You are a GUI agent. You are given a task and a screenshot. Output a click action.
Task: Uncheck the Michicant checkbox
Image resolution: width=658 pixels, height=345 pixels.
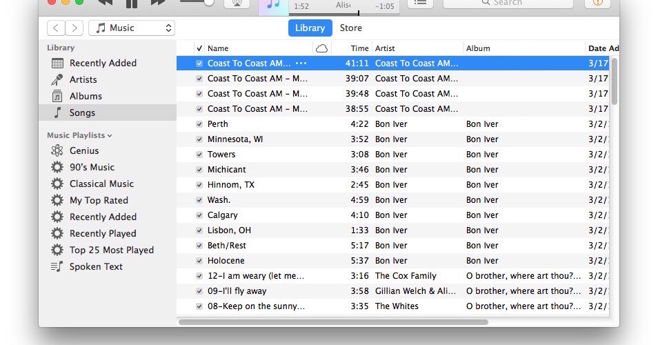[x=199, y=170]
